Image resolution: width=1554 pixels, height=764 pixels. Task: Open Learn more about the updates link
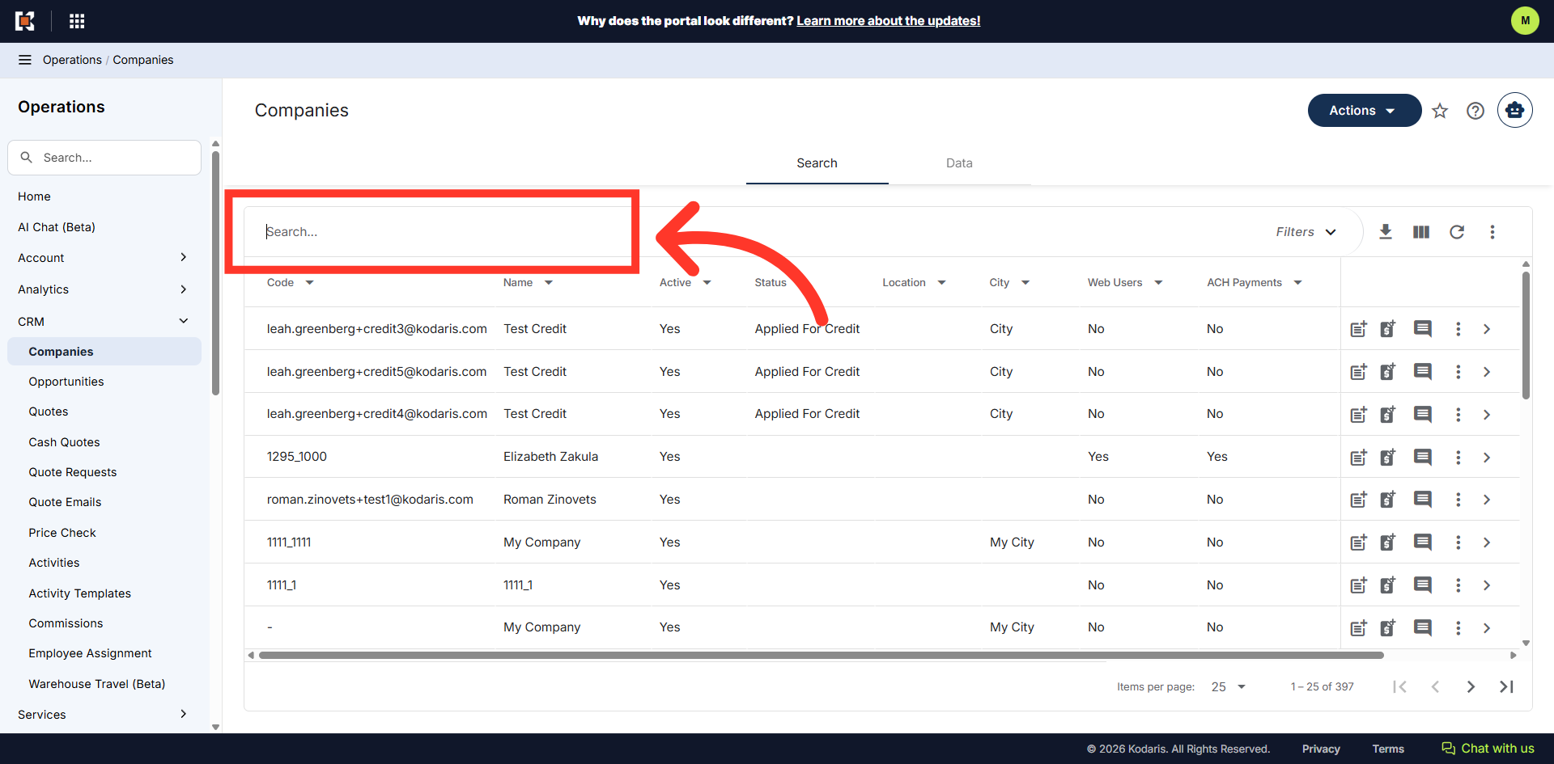pos(888,21)
